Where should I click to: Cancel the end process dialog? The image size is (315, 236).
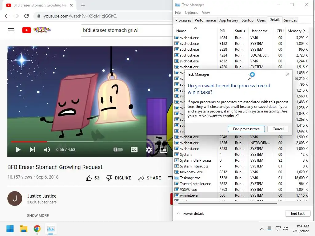[278, 129]
